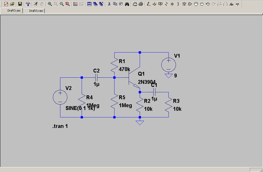The height and width of the screenshot is (172, 263).
Task: Click the Label Net toolbar icon
Action: click(x=161, y=4)
